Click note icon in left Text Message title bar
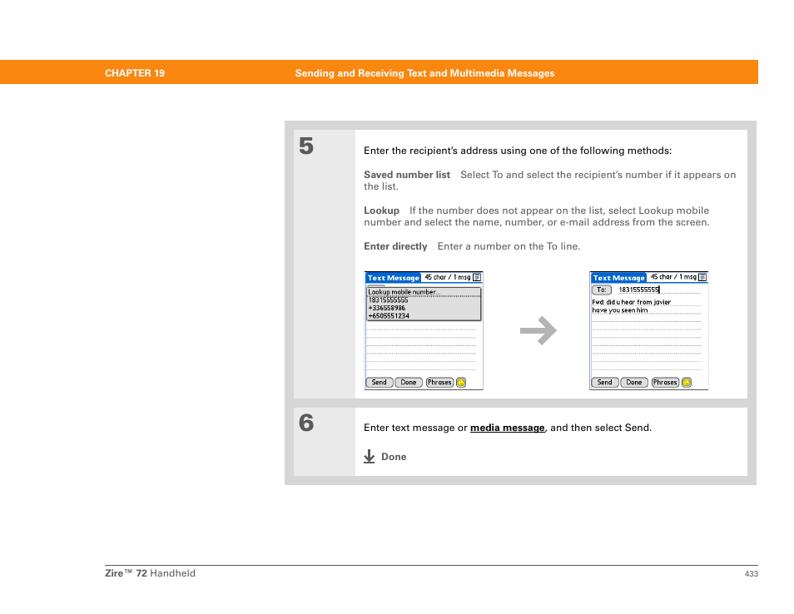This screenshot has width=794, height=614. point(477,277)
